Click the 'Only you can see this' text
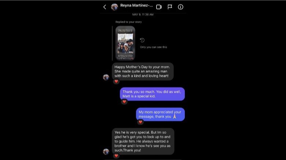The height and width of the screenshot is (160, 286). pos(153,47)
